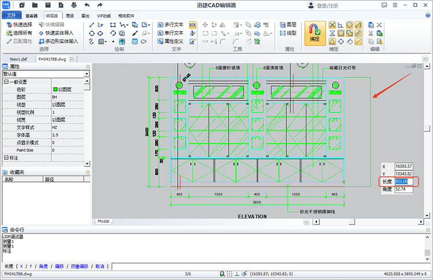This screenshot has height=280, width=433.
Task: Open the 线型 linetype dialog
Action: (288, 33)
